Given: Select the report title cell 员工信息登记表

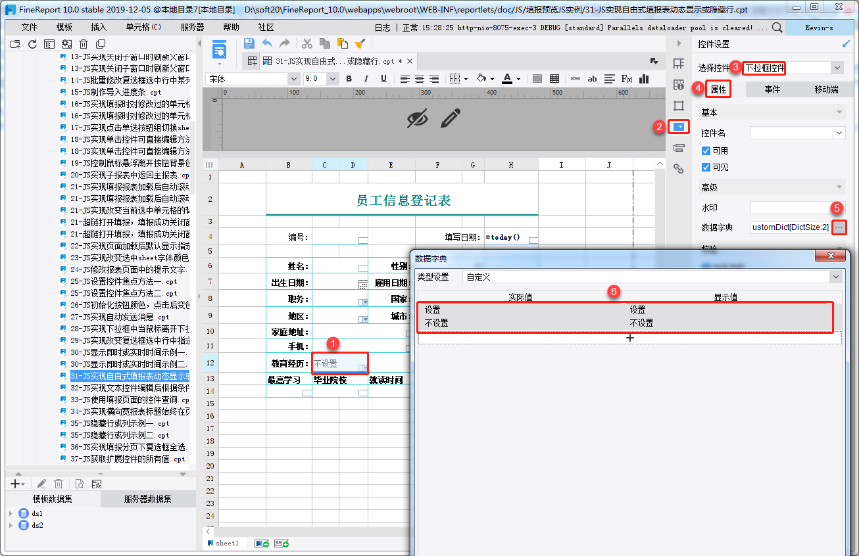Looking at the screenshot, I should tap(402, 200).
